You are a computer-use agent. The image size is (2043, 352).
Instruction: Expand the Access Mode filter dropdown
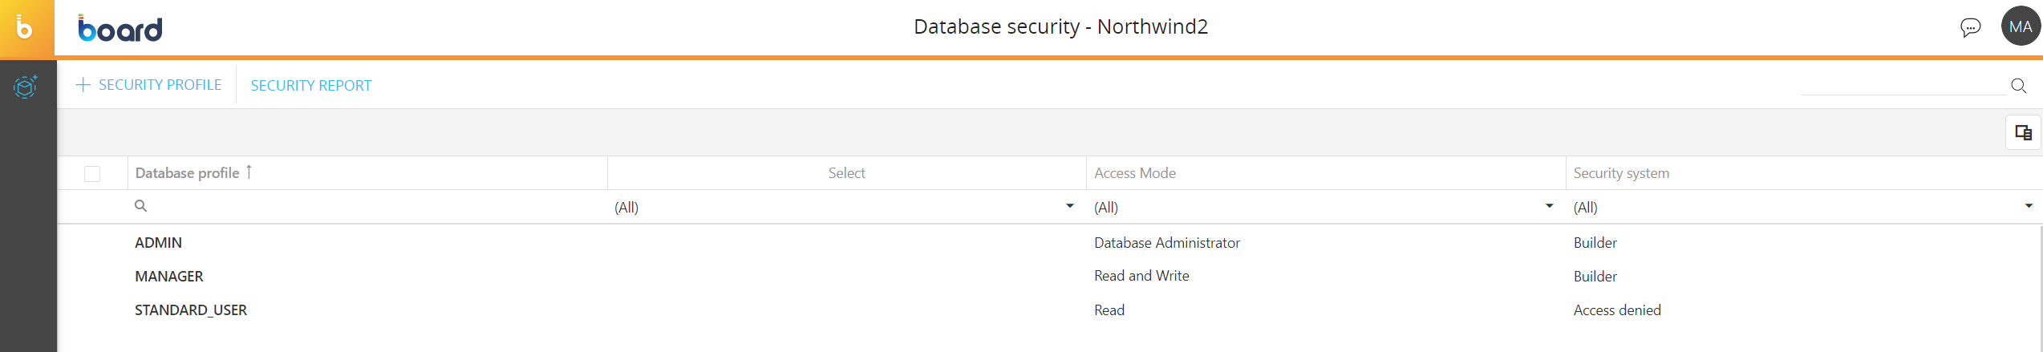coord(1549,207)
